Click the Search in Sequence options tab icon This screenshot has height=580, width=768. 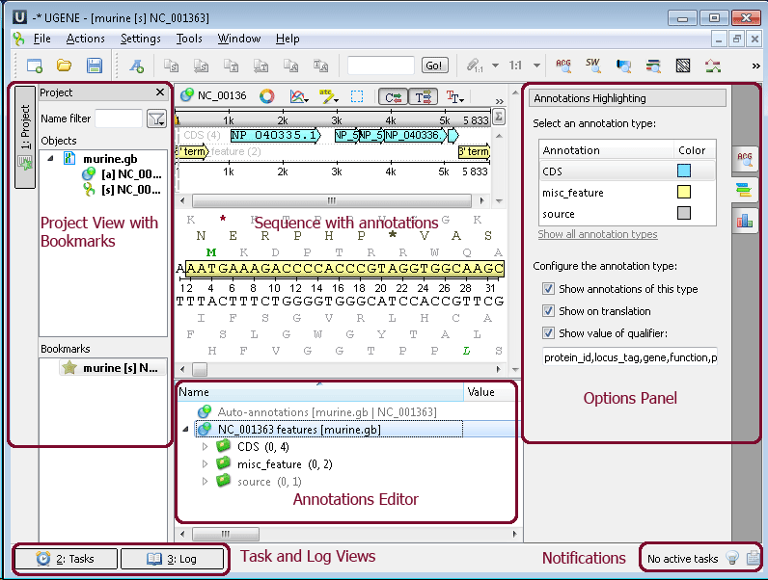[745, 158]
